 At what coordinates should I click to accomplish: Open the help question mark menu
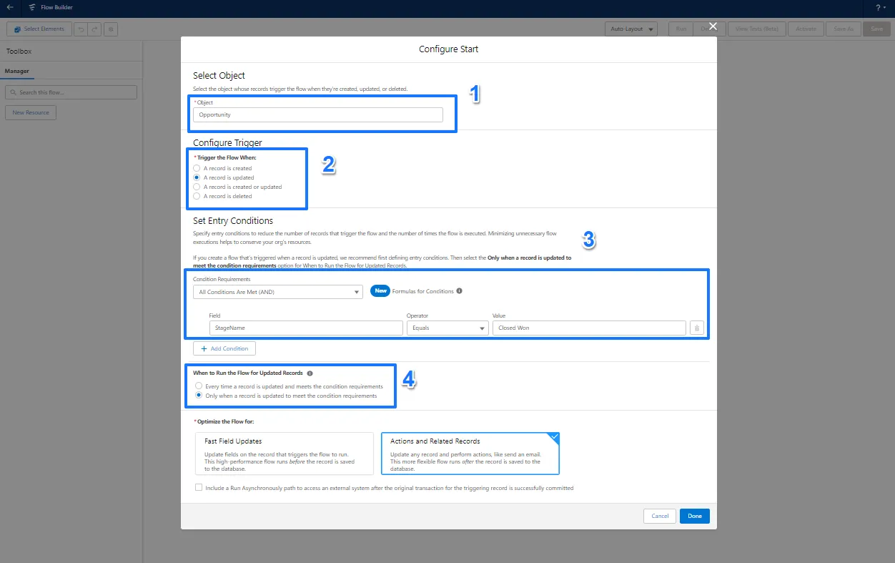click(x=879, y=7)
